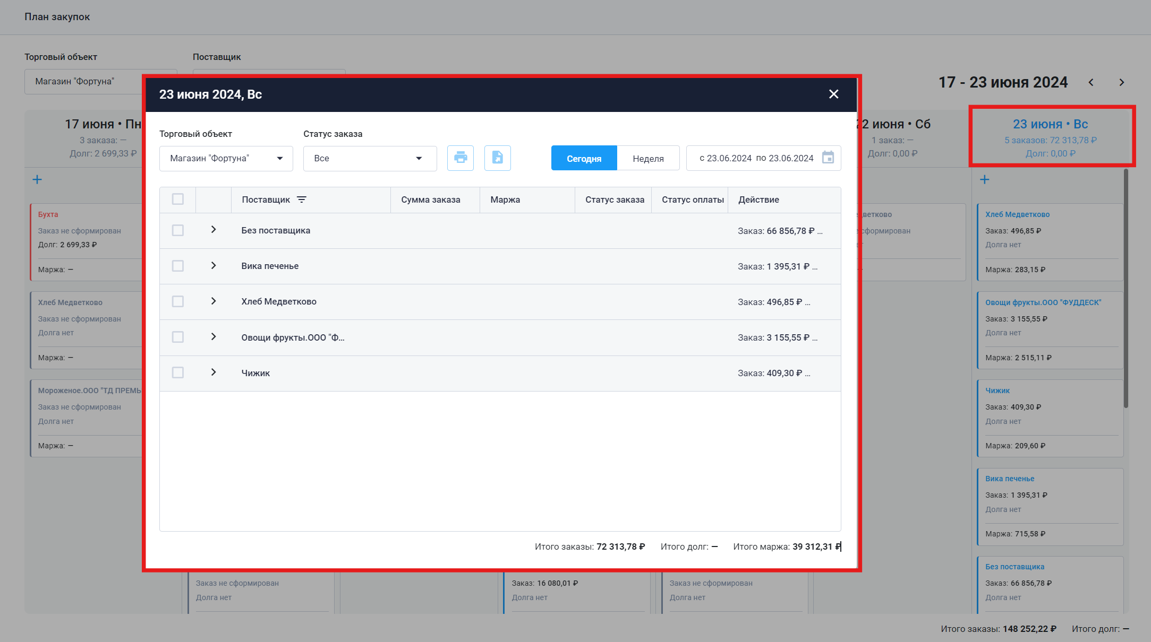Open the Хлеб Медветково card in 23 июня column
The width and height of the screenshot is (1151, 642).
point(1050,242)
